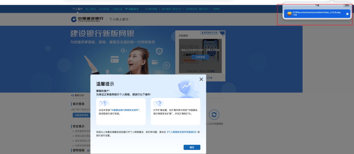
Task: Open the 个人网银安全控件安装指引 link
Action: tap(182, 132)
